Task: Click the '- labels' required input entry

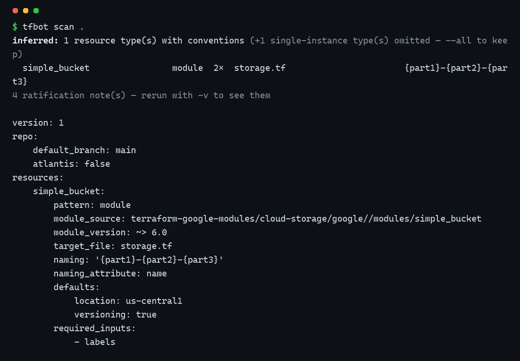Action: click(95, 342)
